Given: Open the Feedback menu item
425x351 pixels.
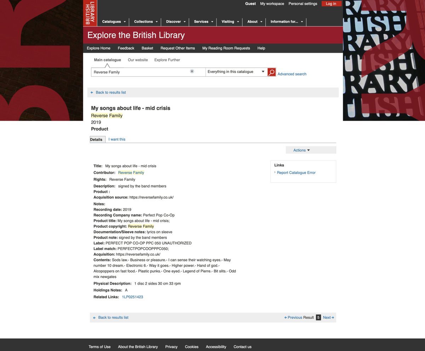Looking at the screenshot, I should point(126,48).
